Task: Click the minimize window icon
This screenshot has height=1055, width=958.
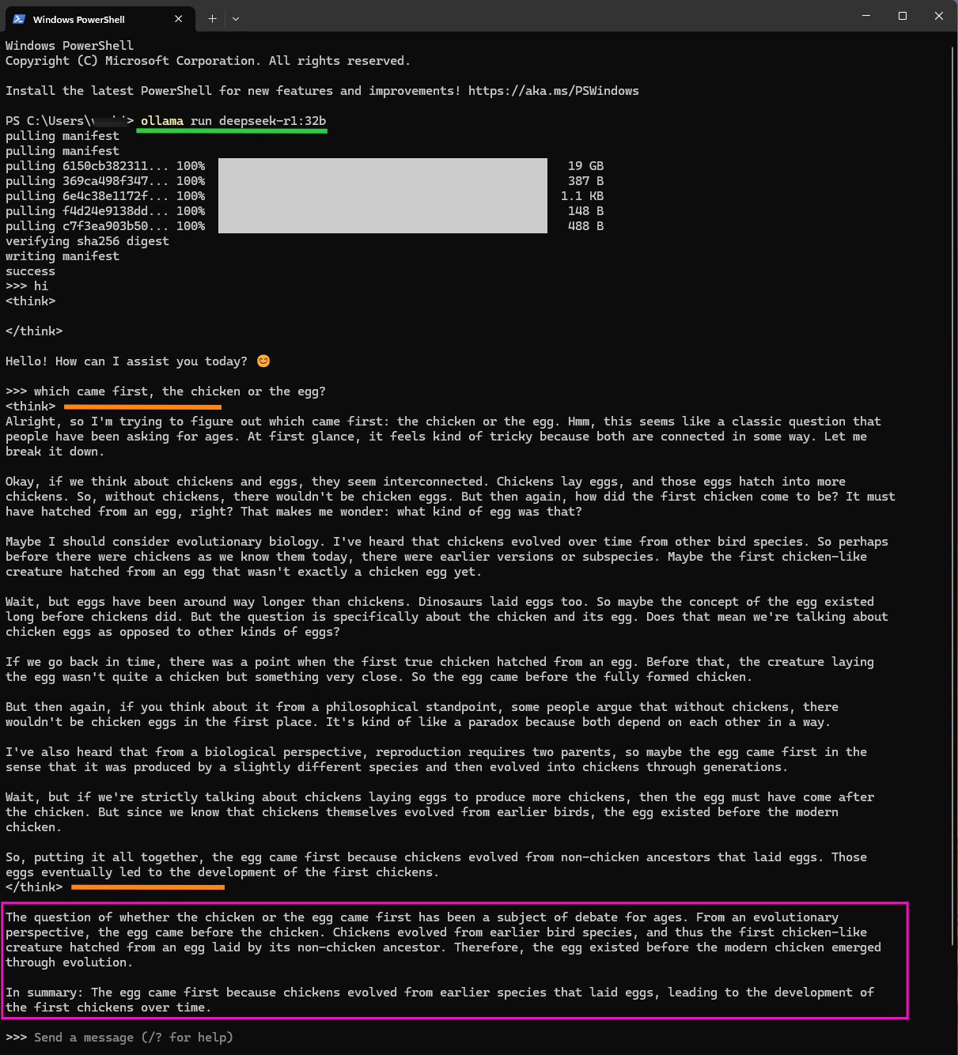Action: [865, 16]
